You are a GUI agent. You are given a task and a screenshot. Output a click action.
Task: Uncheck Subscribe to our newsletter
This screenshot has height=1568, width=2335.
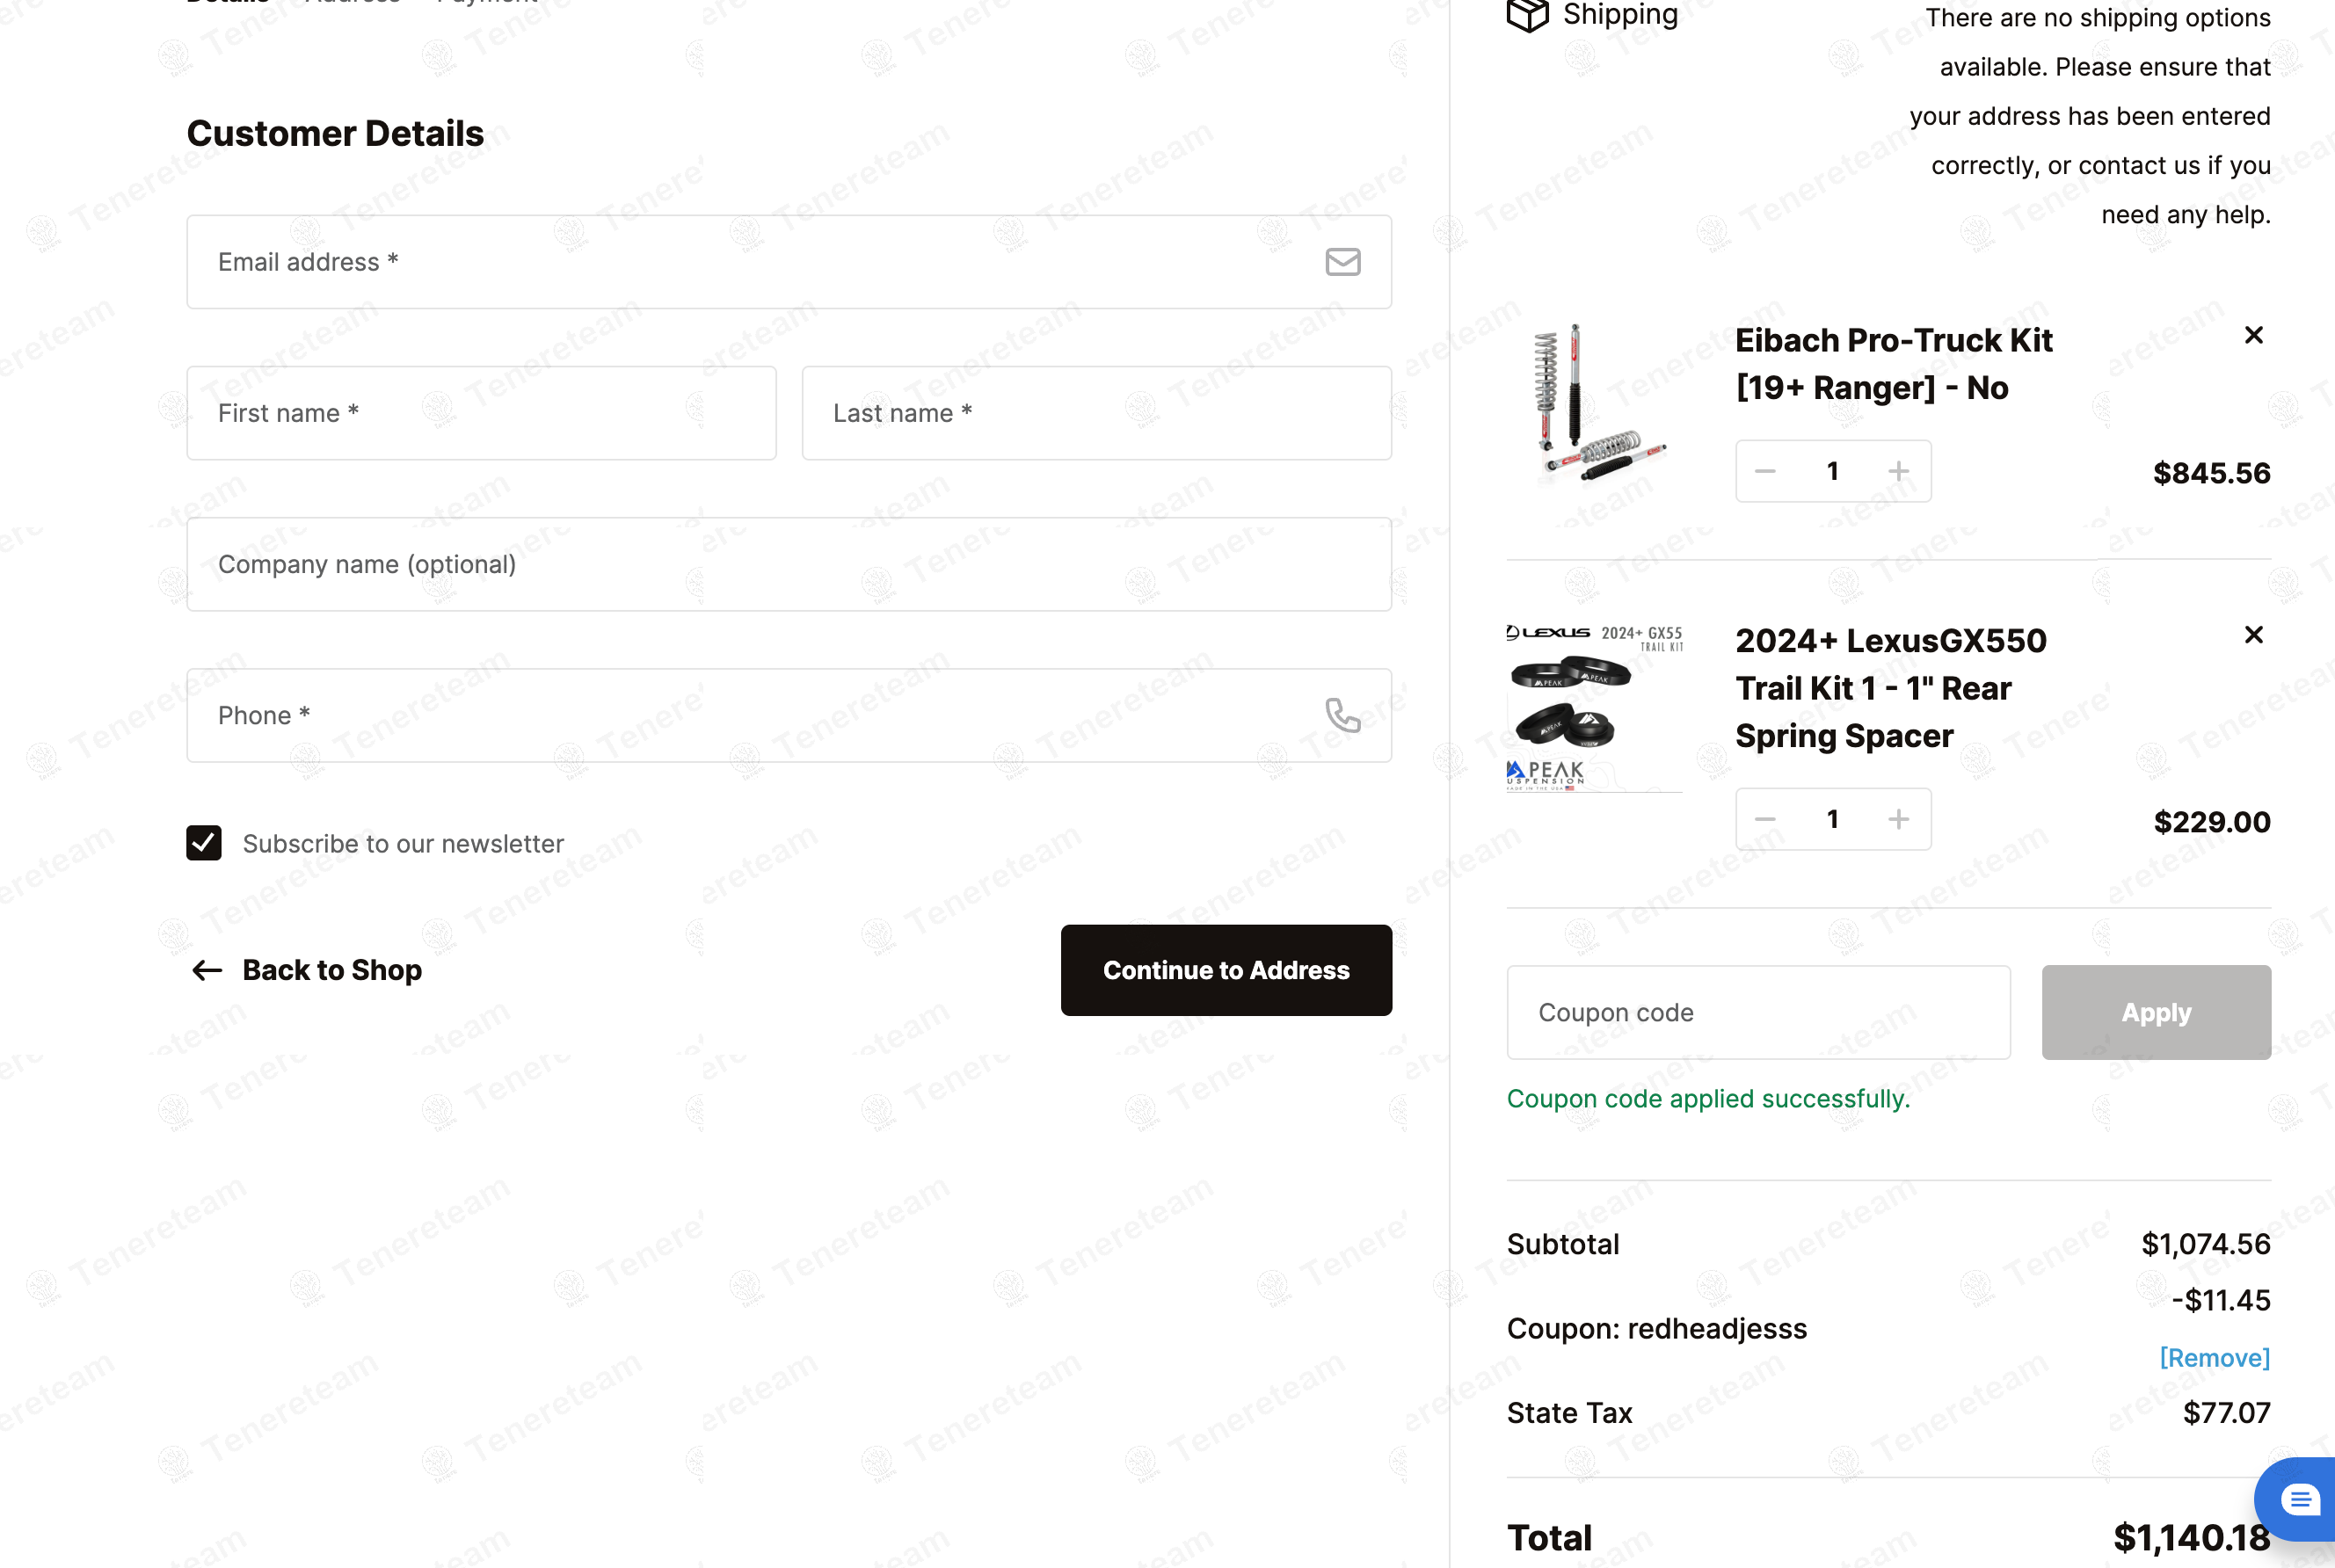[x=204, y=843]
